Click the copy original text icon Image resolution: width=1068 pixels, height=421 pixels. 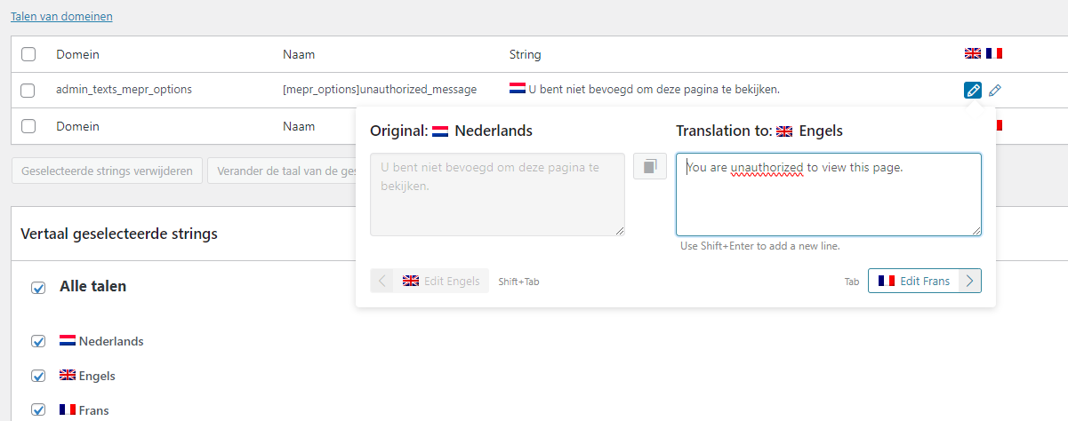coord(650,166)
